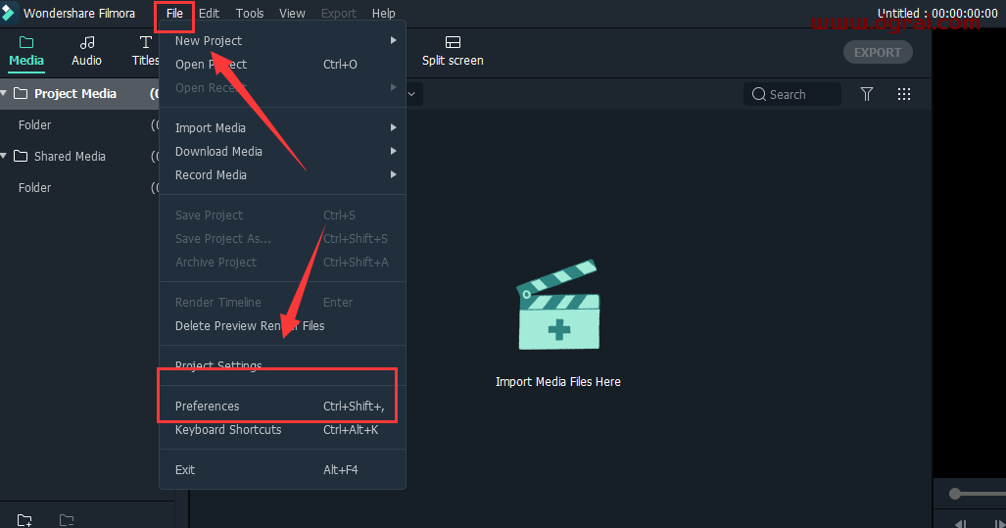
Task: Click the Project Media folder icon
Action: pos(21,93)
